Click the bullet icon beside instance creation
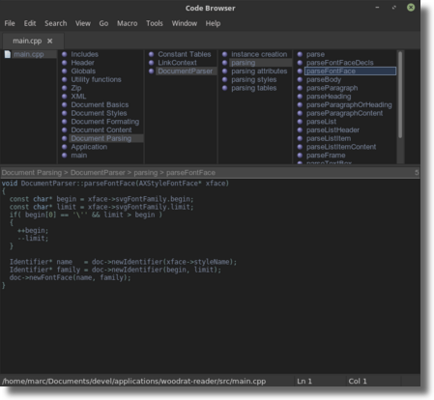The image size is (434, 400). pos(224,54)
